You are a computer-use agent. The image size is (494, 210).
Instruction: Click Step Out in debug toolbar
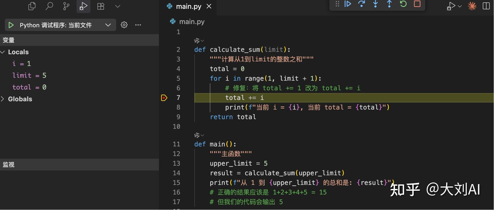(389, 4)
